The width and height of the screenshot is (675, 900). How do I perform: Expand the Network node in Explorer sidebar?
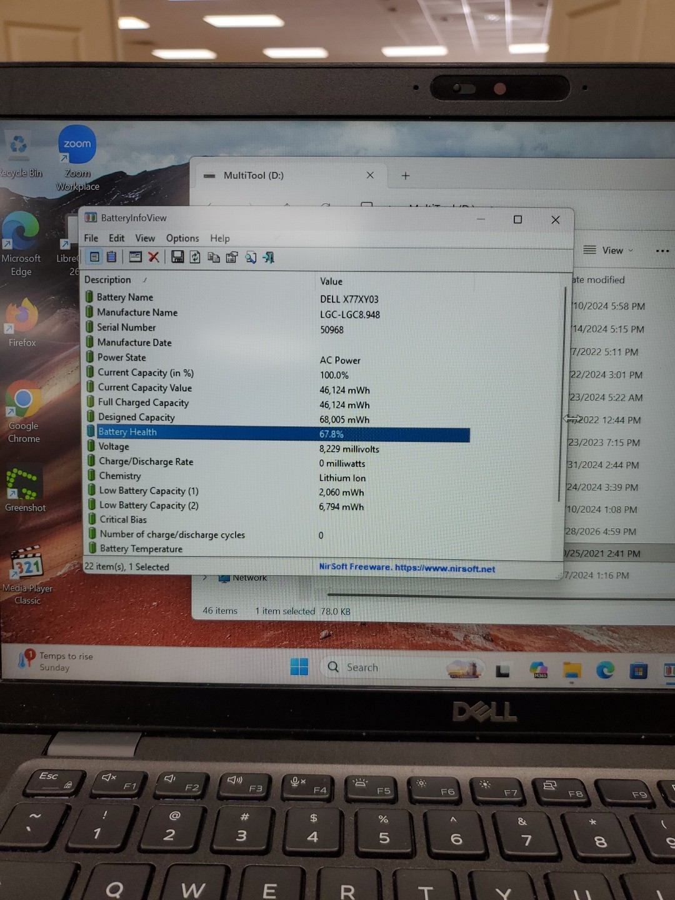coord(205,578)
